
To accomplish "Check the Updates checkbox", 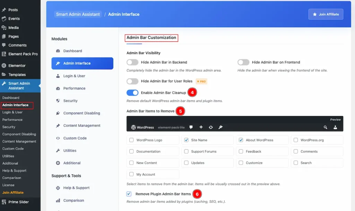I will [x=186, y=163].
